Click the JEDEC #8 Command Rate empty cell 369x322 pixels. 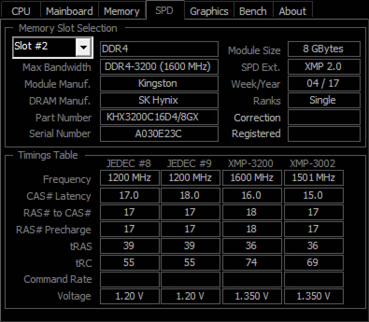pyautogui.click(x=130, y=280)
